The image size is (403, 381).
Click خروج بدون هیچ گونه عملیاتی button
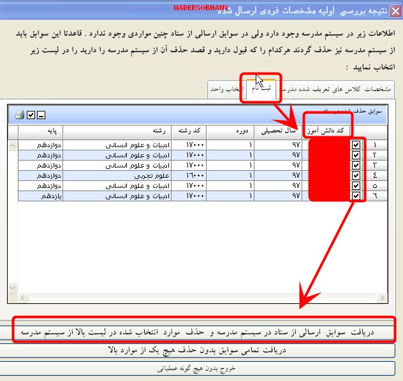(198, 369)
